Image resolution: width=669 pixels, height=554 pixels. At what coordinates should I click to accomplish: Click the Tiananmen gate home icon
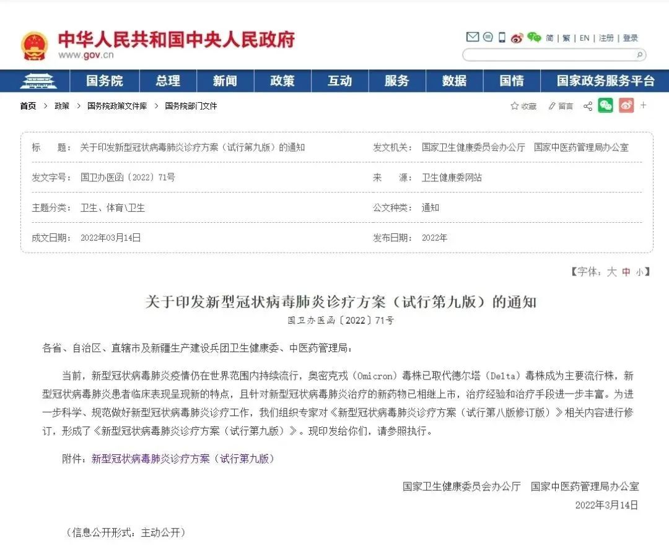point(38,80)
